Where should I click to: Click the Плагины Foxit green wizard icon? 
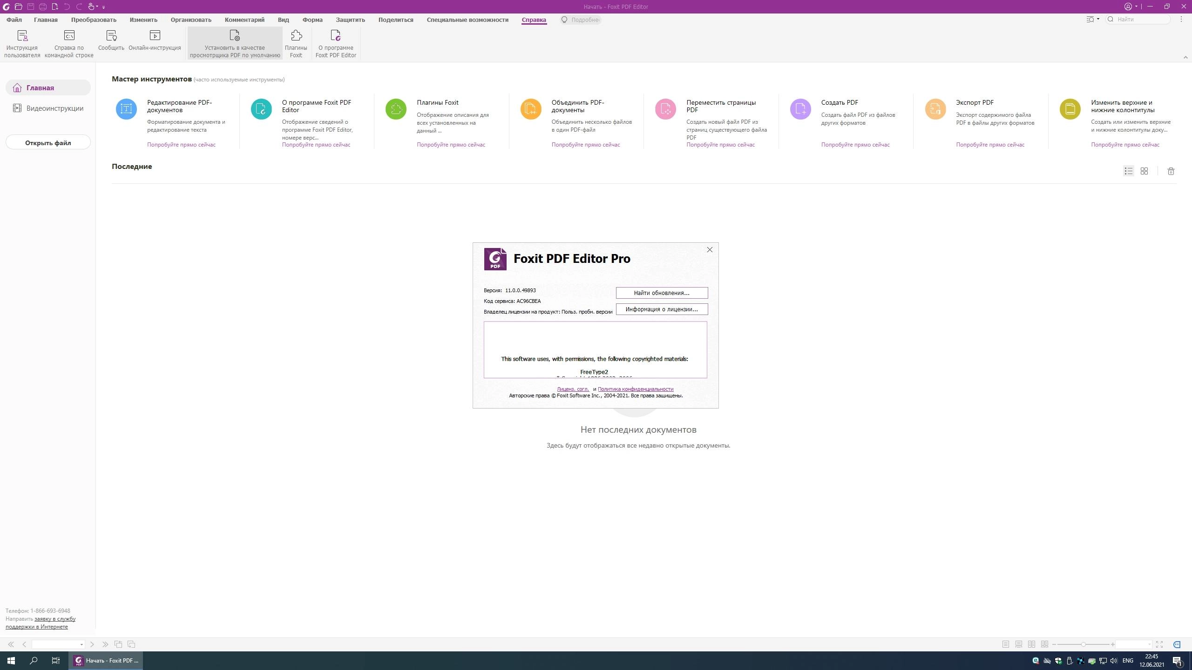396,109
